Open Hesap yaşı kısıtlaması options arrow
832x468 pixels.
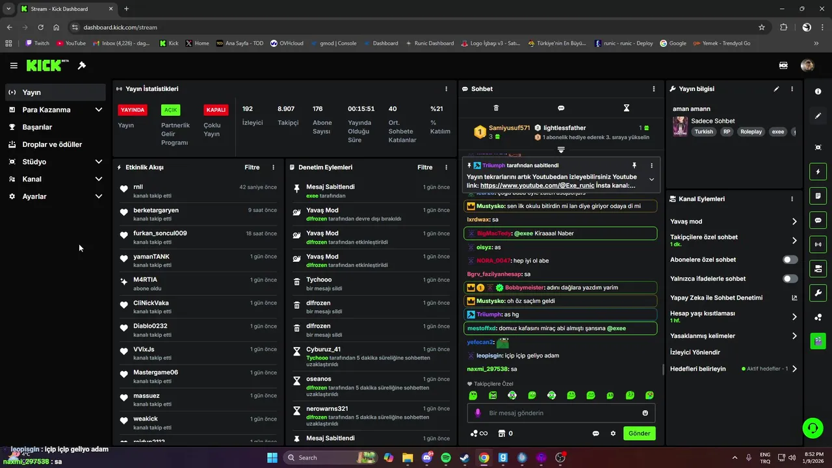pos(794,317)
